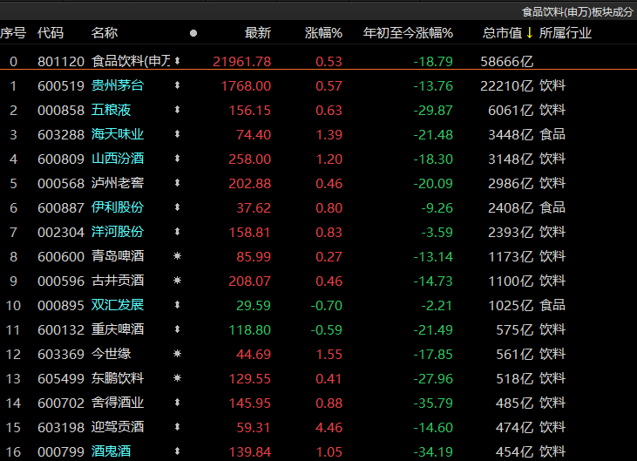Image resolution: width=637 pixels, height=461 pixels.
Task: Click the 序号 column header
Action: (x=13, y=32)
